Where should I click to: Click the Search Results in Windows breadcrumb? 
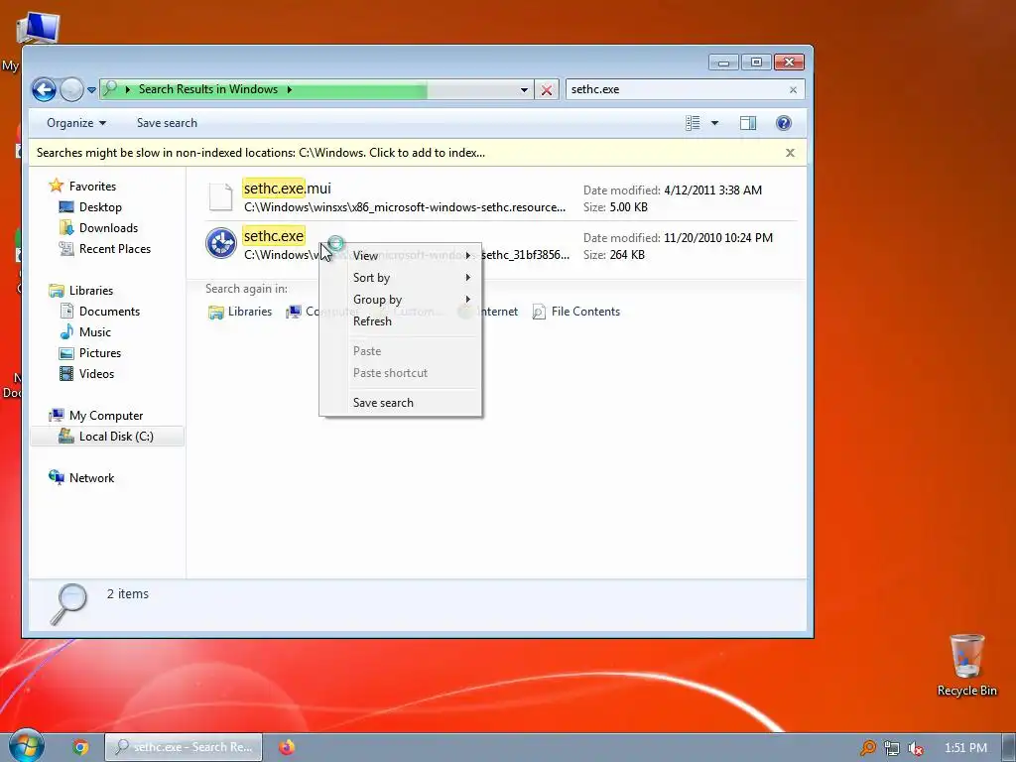(x=208, y=89)
